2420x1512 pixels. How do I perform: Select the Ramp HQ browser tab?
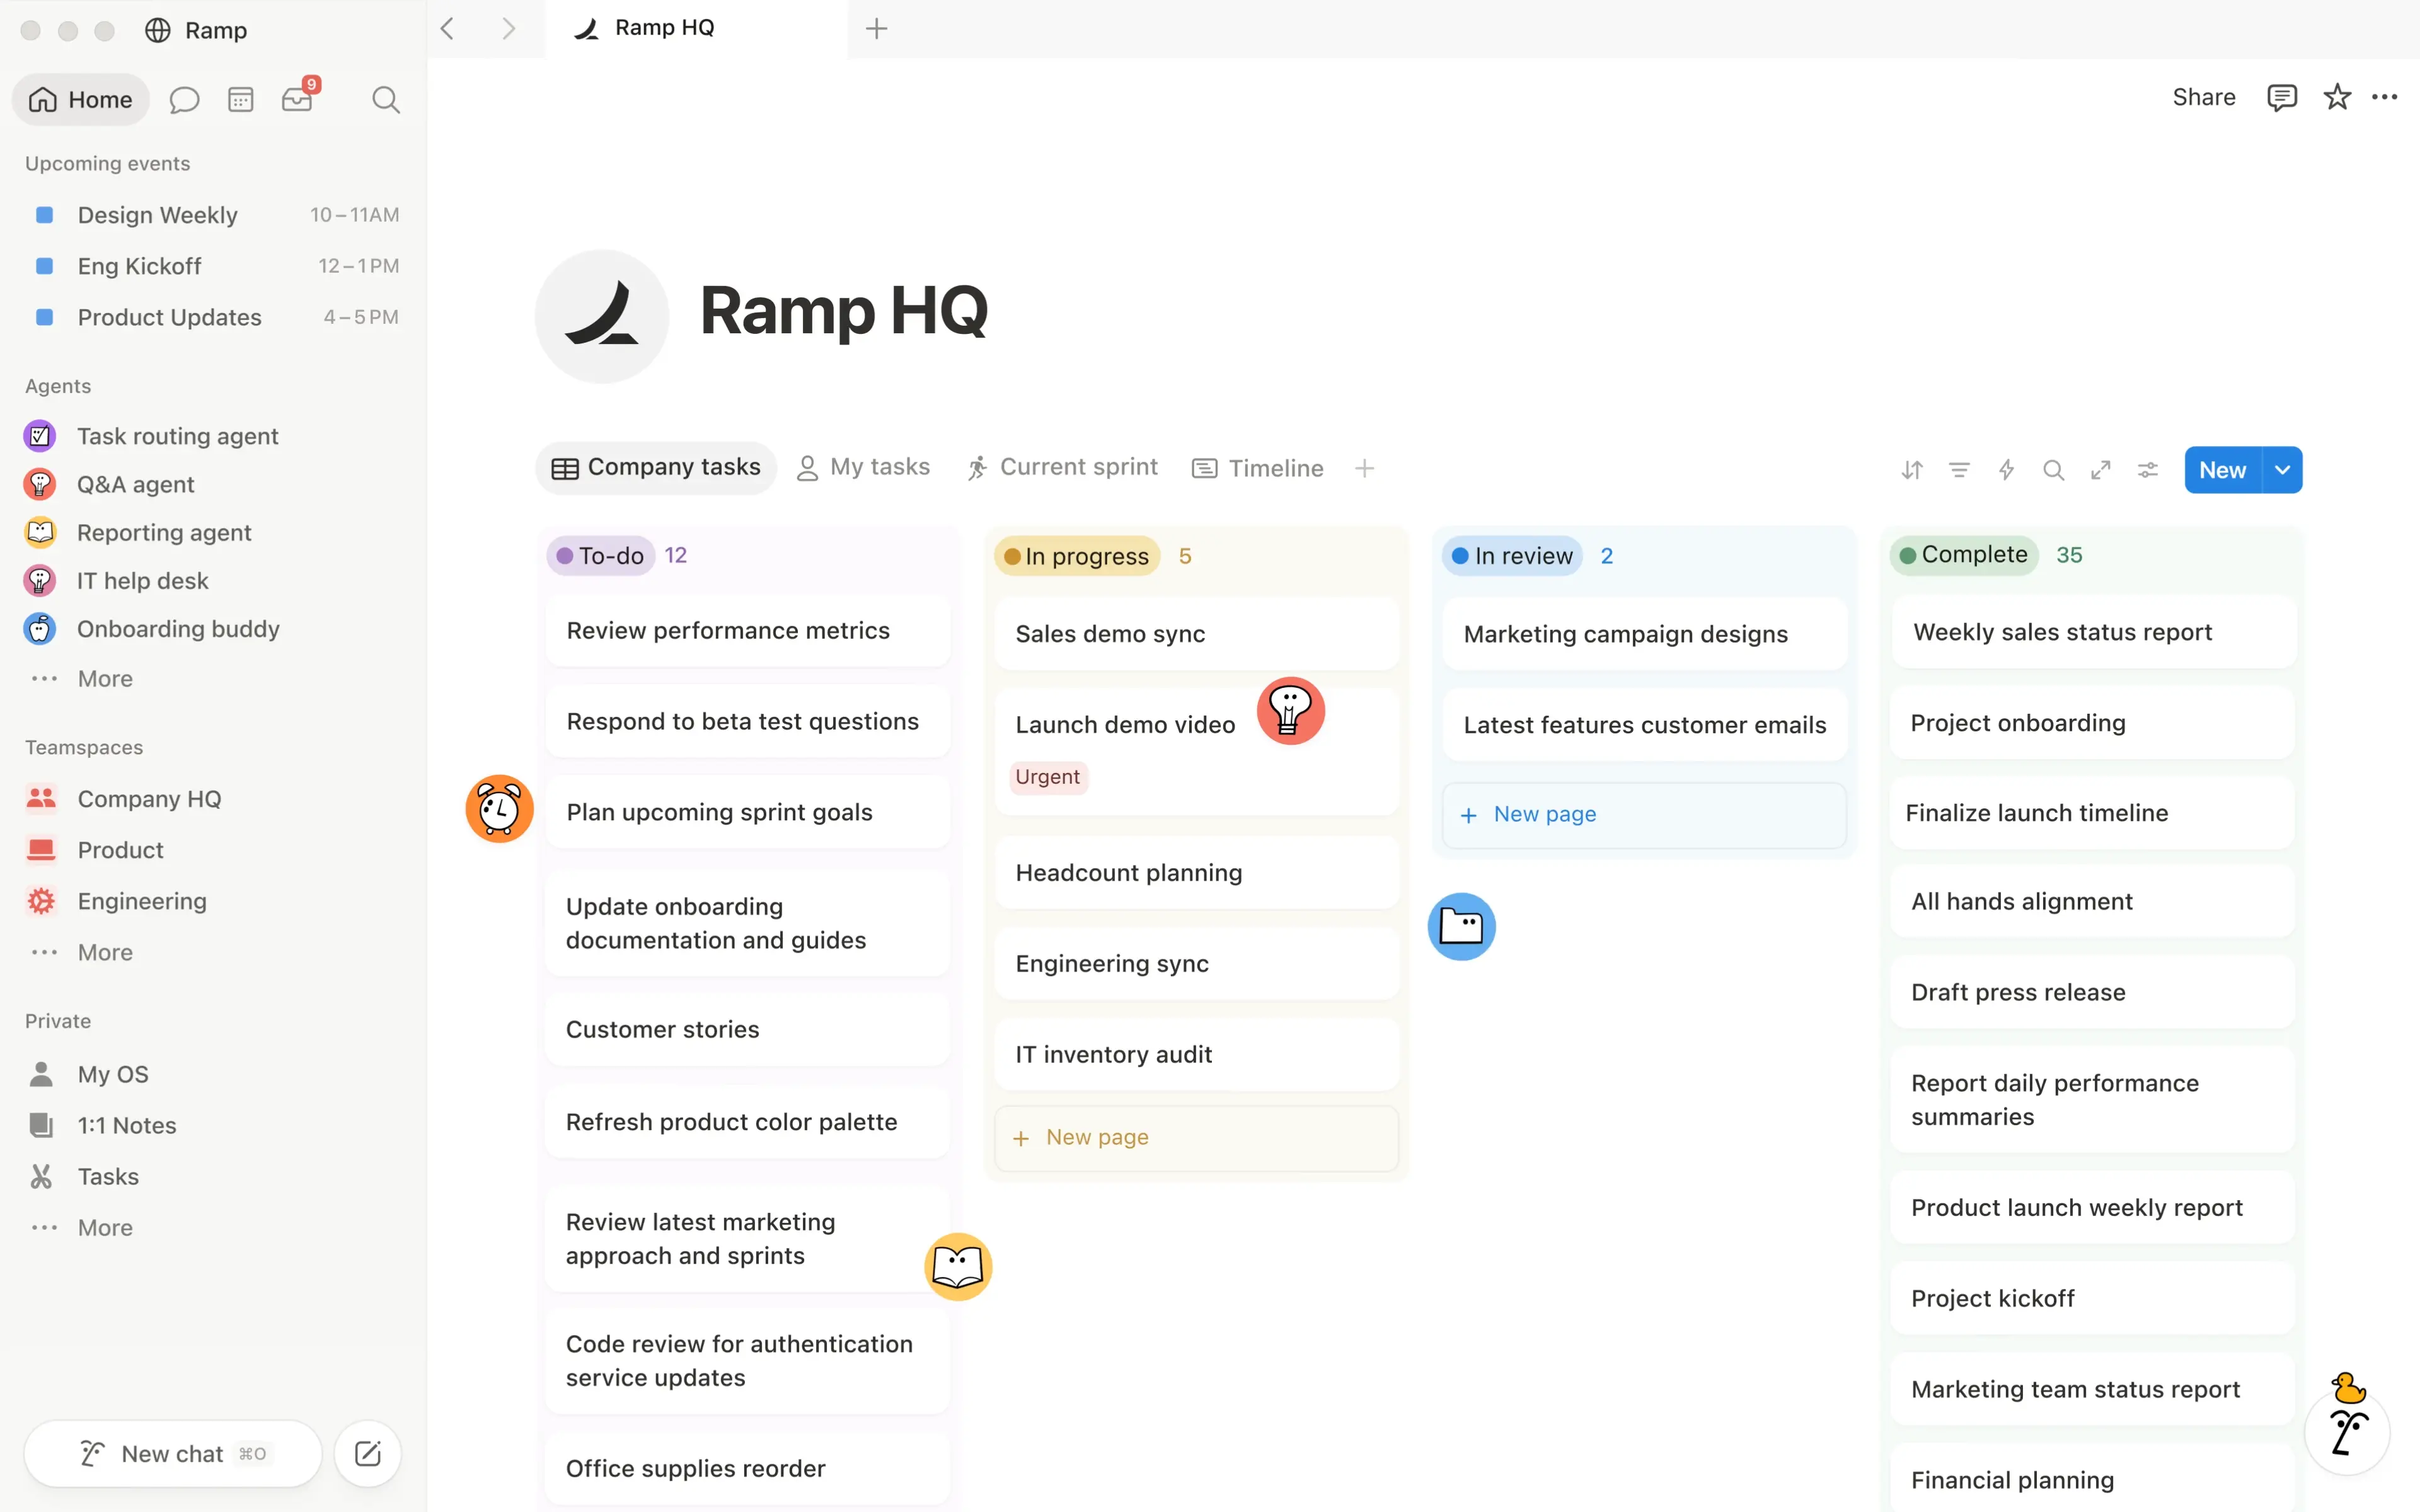[696, 28]
